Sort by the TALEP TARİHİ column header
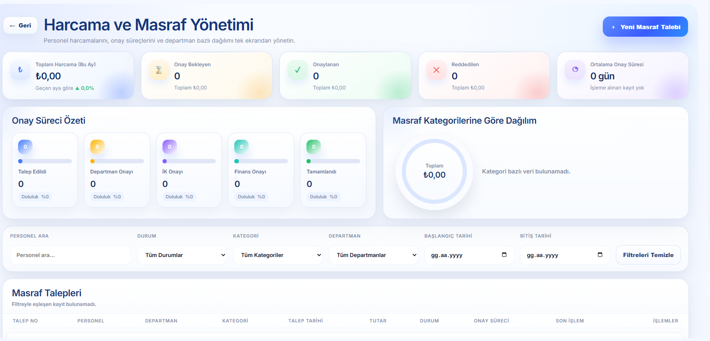Screen dimensions: 710x341 click(306, 321)
